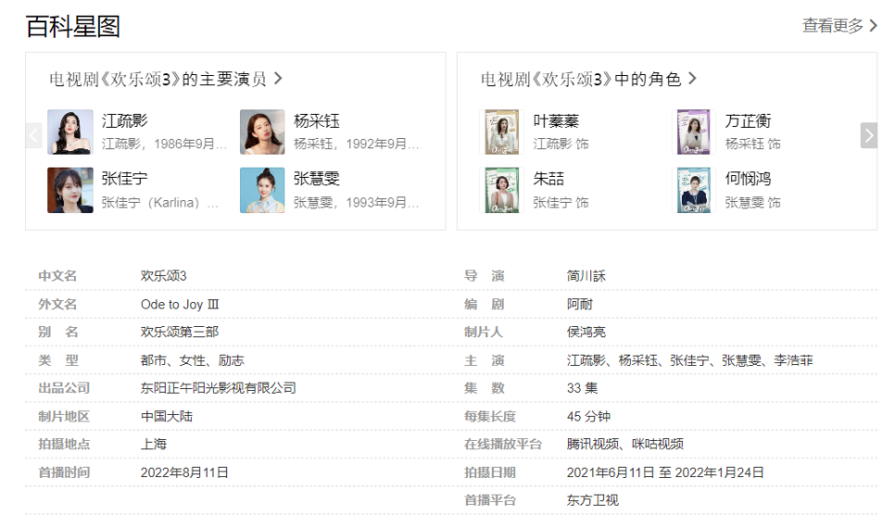Click the 杨采钰 name in the cast card
The image size is (895, 528).
coord(316,121)
